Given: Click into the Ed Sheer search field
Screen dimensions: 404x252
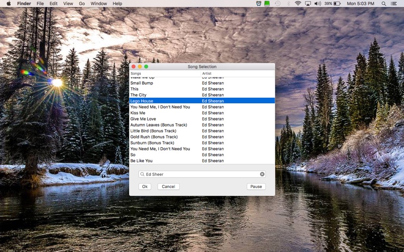Looking at the screenshot, I should [202, 174].
